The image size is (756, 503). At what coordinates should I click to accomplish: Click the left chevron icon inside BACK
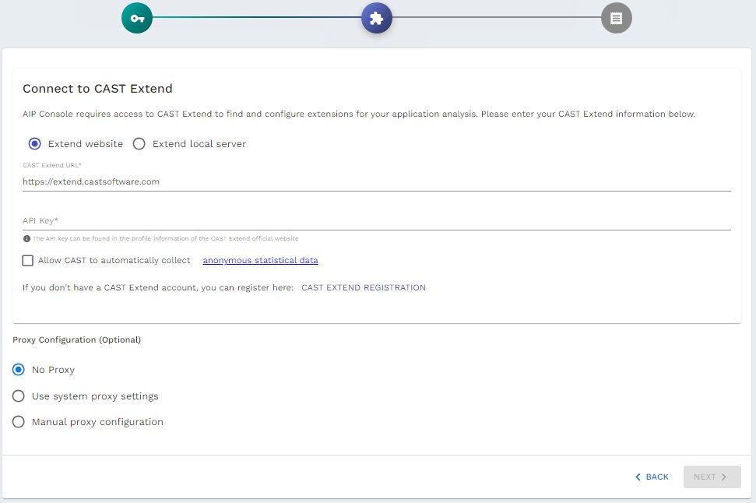(x=638, y=477)
